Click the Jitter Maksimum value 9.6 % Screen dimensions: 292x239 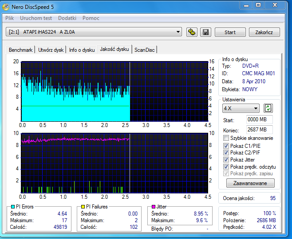(x=202, y=220)
